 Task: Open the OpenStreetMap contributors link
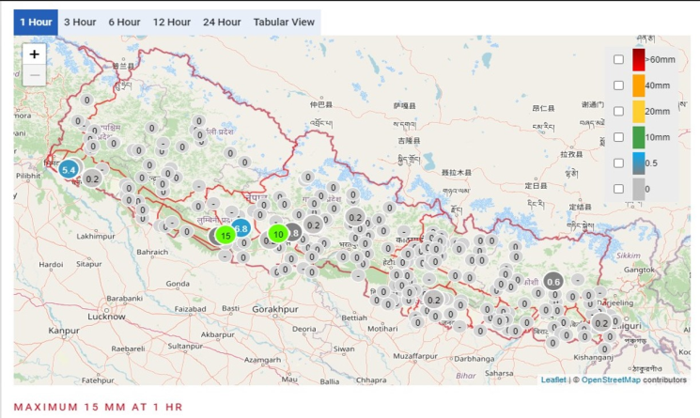coord(611,379)
